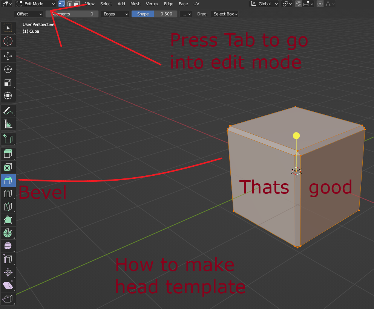Open the Edge menu

pos(169,4)
